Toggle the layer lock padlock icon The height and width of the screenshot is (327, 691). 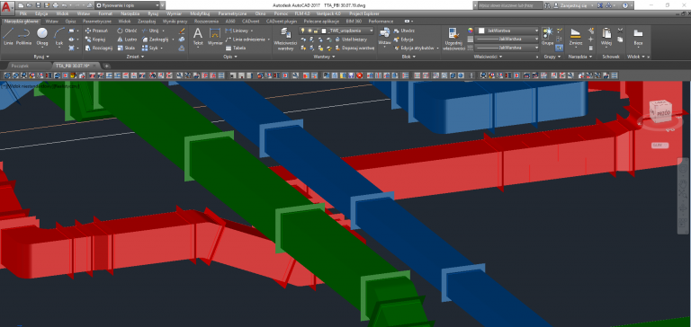tap(316, 31)
